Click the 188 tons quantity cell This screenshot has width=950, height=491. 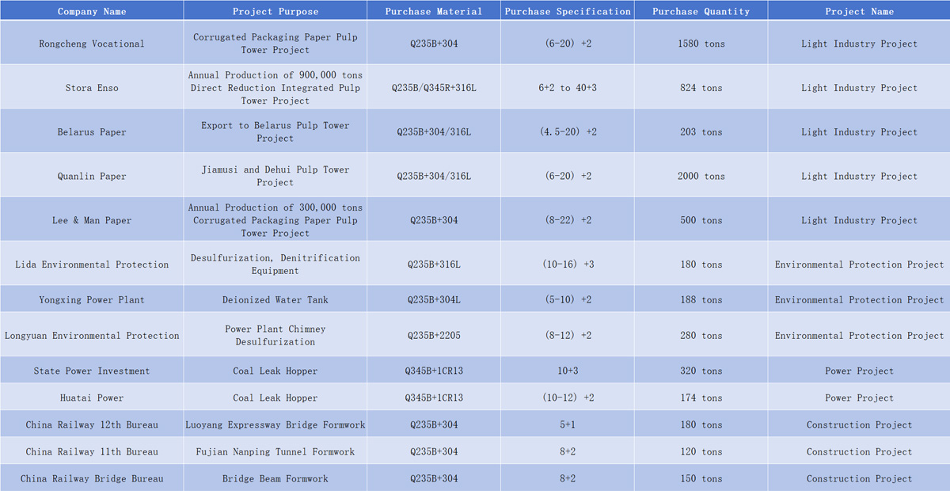(x=701, y=299)
